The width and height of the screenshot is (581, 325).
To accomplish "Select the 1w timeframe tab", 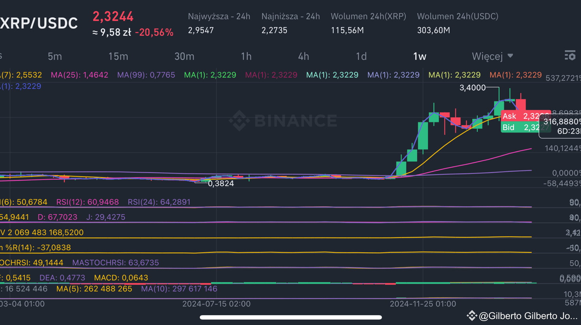I will tap(420, 56).
